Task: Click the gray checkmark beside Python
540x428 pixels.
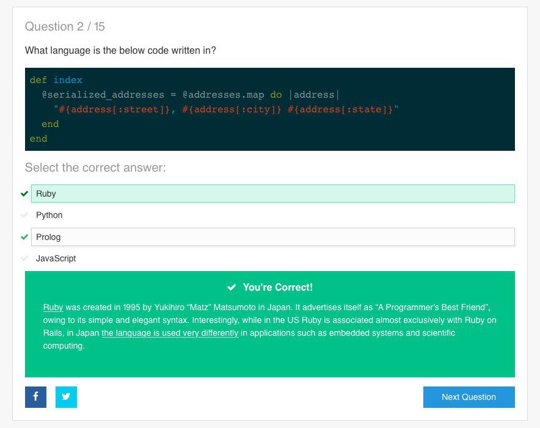Action: 24,215
